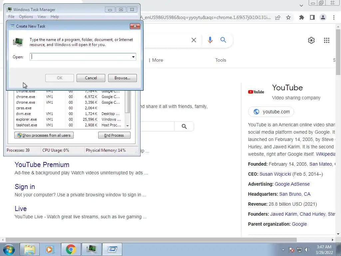The width and height of the screenshot is (341, 256).
Task: Click the Chrome horizontal scrollbar thumb
Action: click(x=151, y=240)
